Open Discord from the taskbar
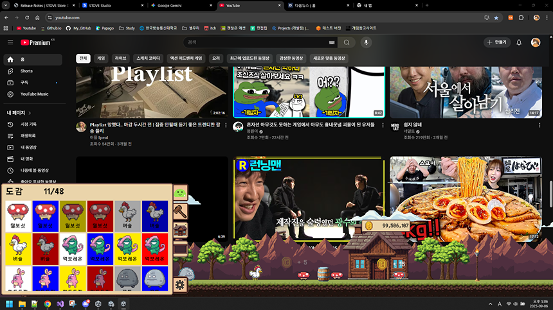This screenshot has height=310, width=553. [x=86, y=304]
